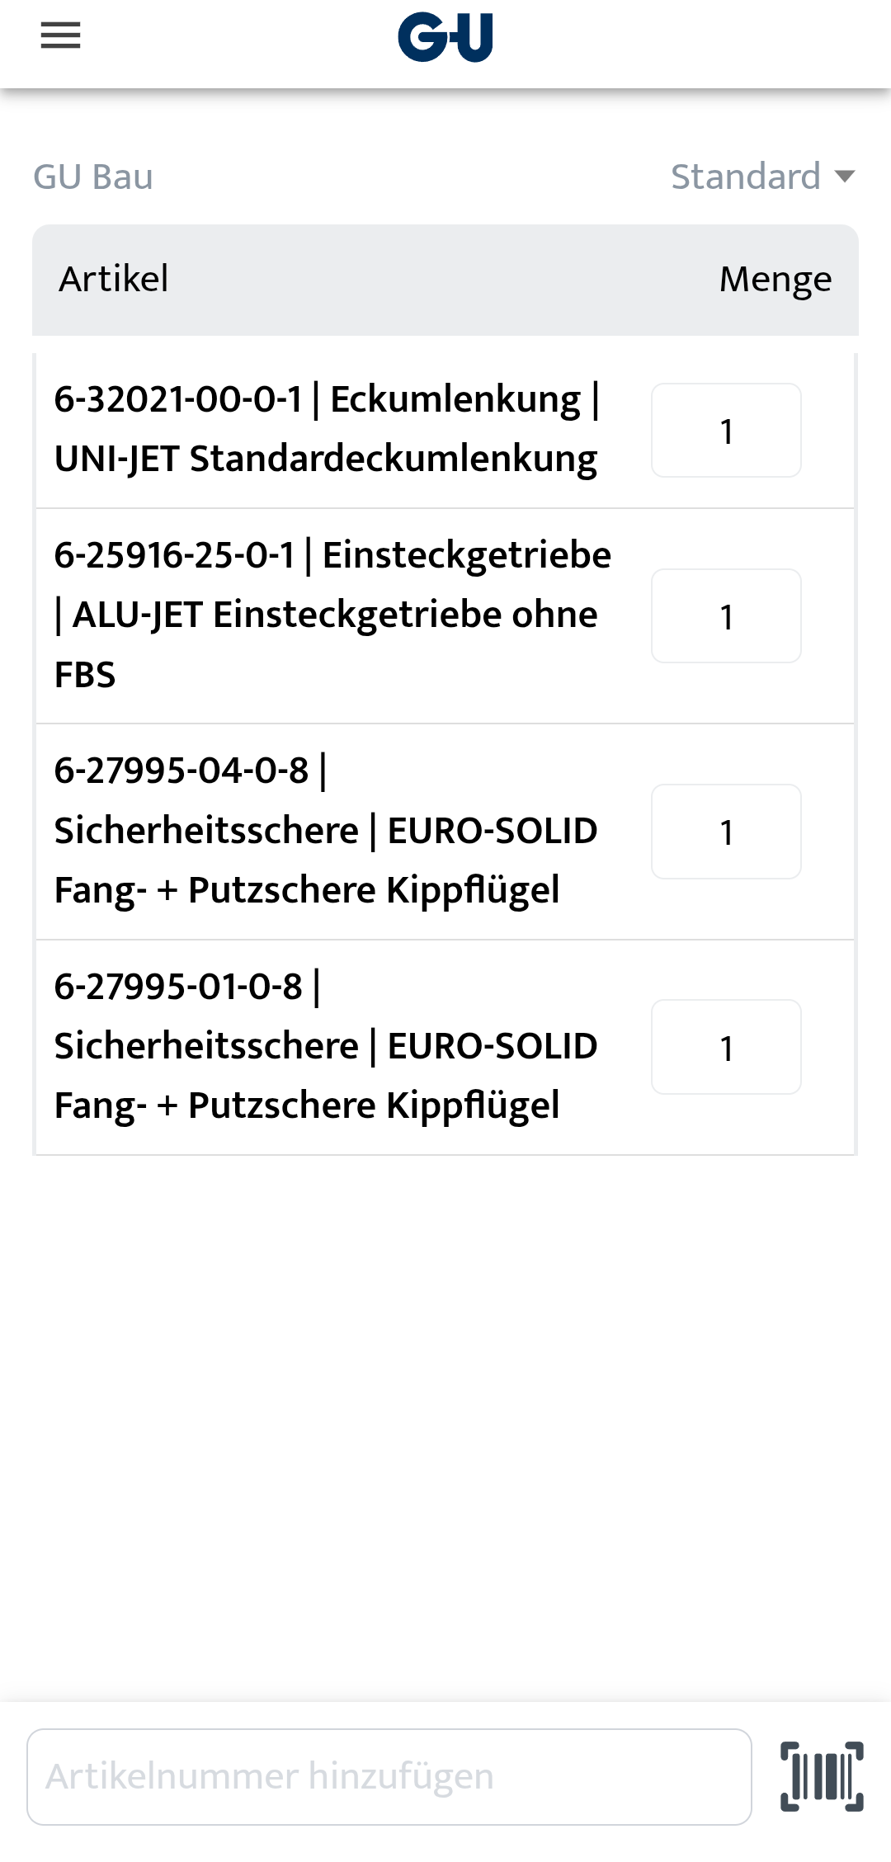Click the Artikel column header

114,279
